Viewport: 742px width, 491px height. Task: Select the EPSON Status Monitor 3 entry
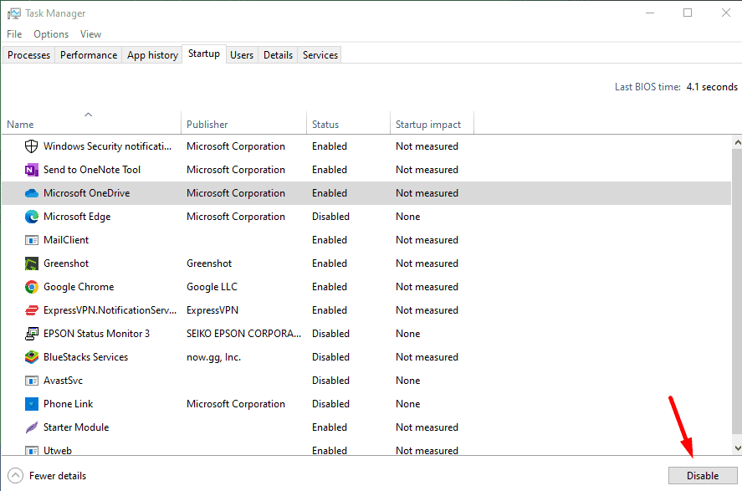tap(96, 334)
